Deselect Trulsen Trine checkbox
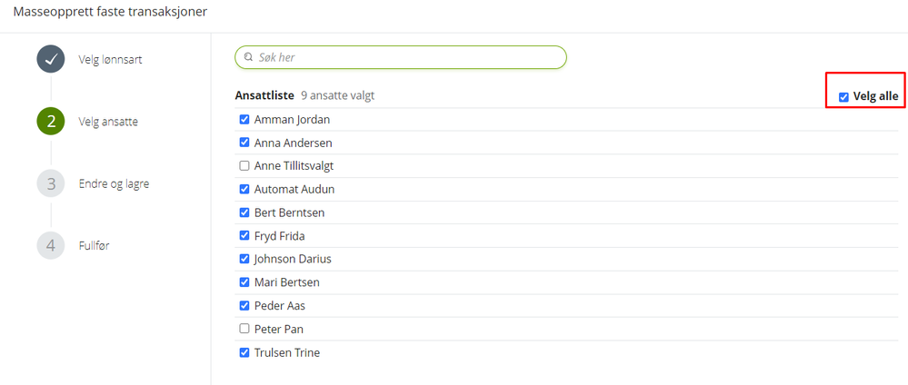The width and height of the screenshot is (908, 385). [x=244, y=352]
